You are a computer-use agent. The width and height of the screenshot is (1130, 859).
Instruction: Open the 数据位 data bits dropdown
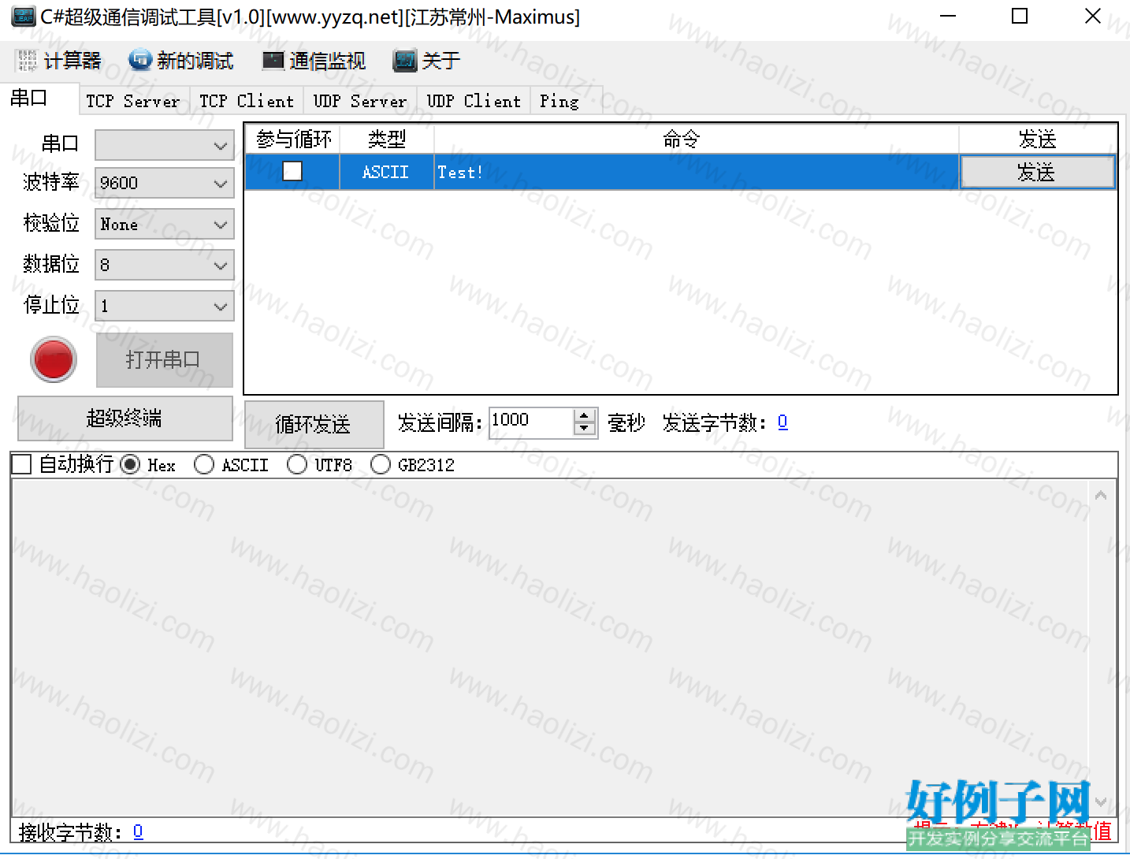[x=165, y=266]
